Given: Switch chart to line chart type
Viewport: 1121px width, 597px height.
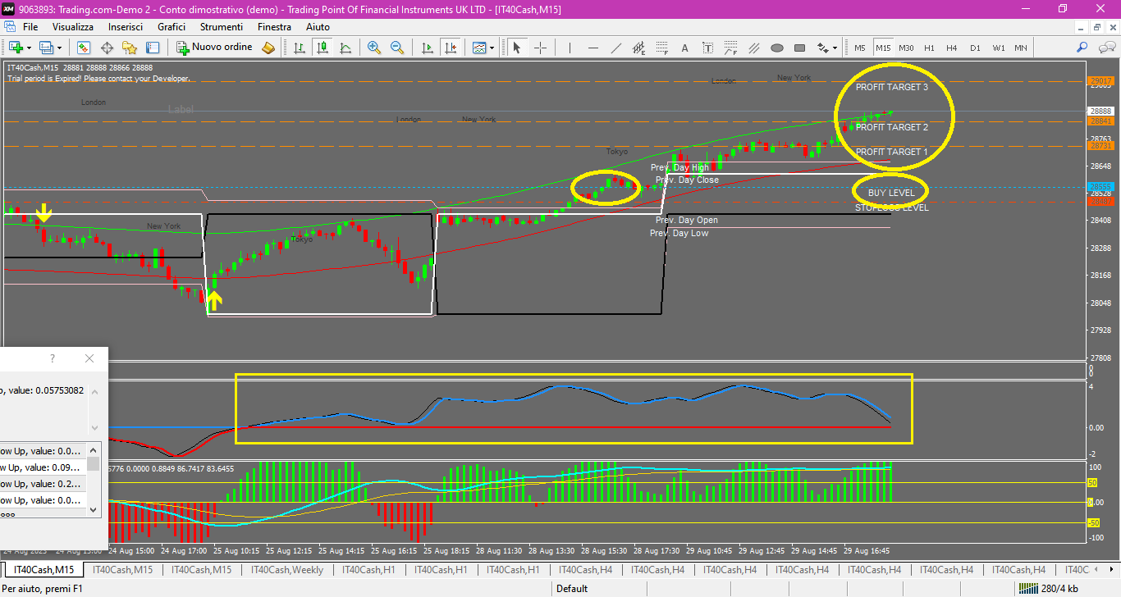Looking at the screenshot, I should tap(346, 48).
